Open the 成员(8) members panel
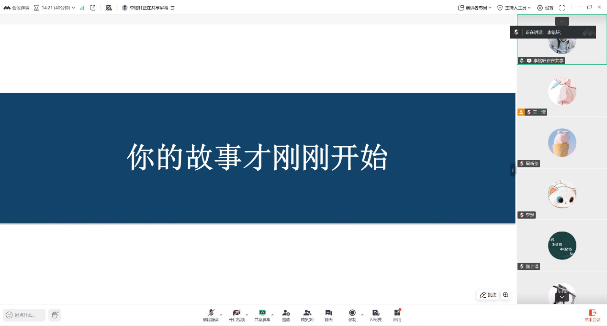Image resolution: width=607 pixels, height=326 pixels. click(x=307, y=314)
